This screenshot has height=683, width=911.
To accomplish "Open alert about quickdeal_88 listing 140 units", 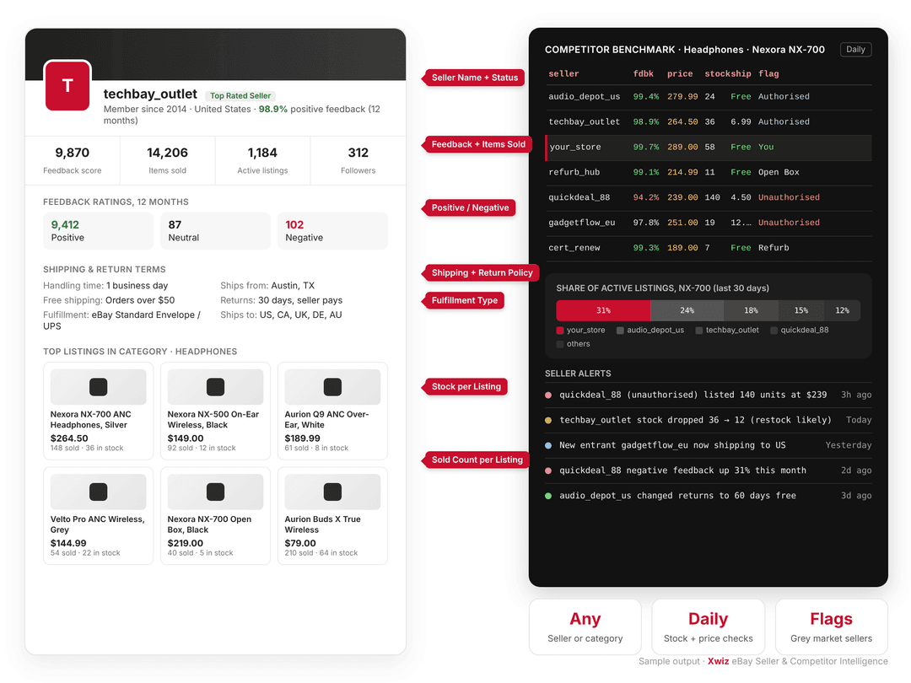I will (x=709, y=395).
